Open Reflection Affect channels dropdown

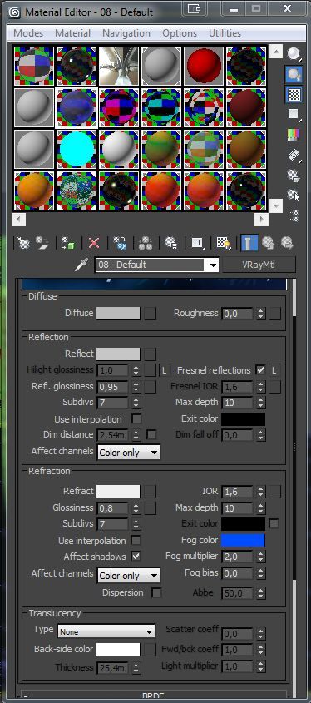[x=129, y=453]
